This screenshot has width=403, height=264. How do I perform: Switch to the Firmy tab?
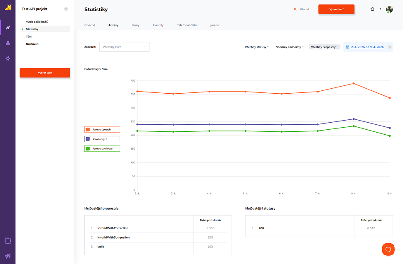pos(135,25)
